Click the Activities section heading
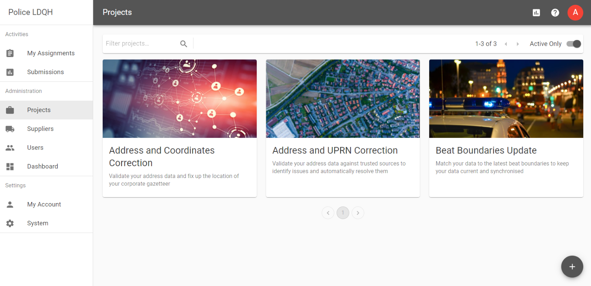 click(x=17, y=34)
